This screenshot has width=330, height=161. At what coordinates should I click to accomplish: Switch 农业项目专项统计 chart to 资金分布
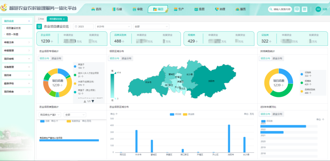[x=56, y=58]
